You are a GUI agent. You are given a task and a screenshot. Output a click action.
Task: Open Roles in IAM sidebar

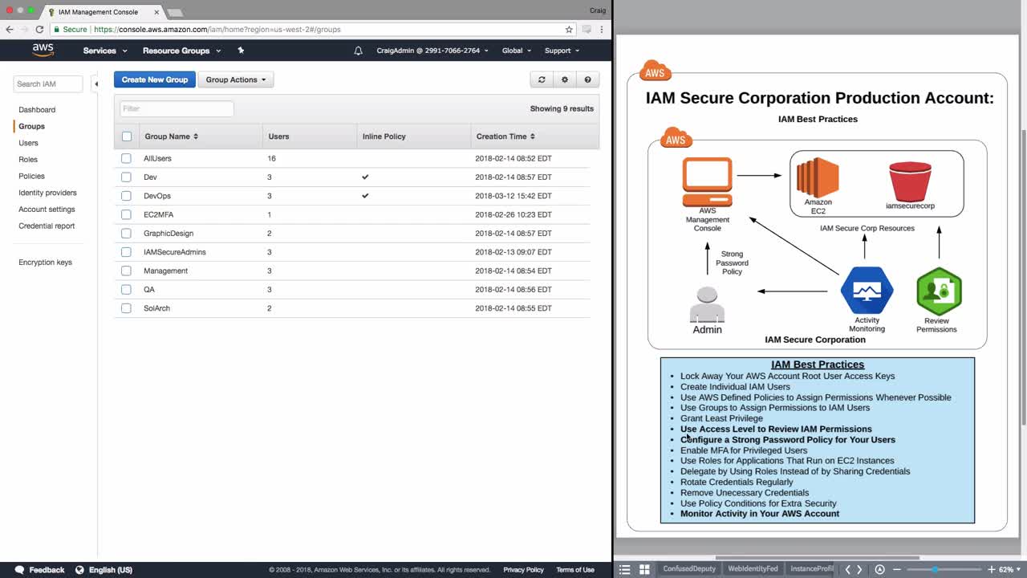[x=28, y=160]
